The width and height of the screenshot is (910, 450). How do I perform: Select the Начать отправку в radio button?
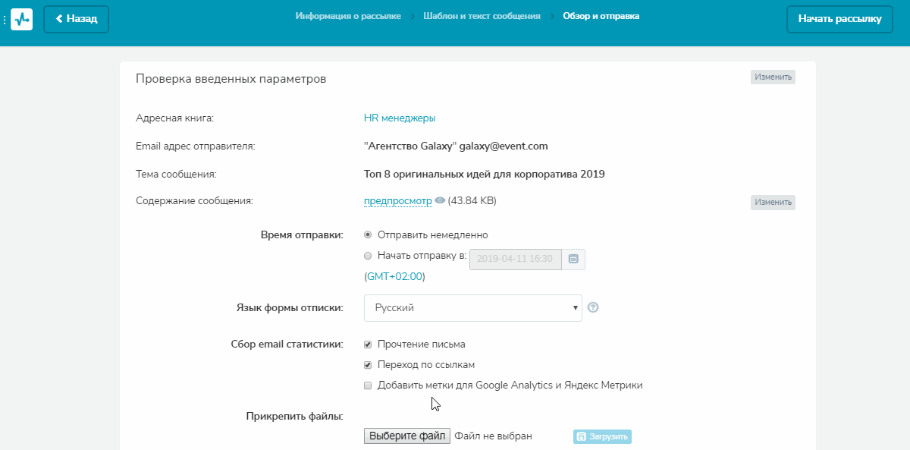point(368,256)
